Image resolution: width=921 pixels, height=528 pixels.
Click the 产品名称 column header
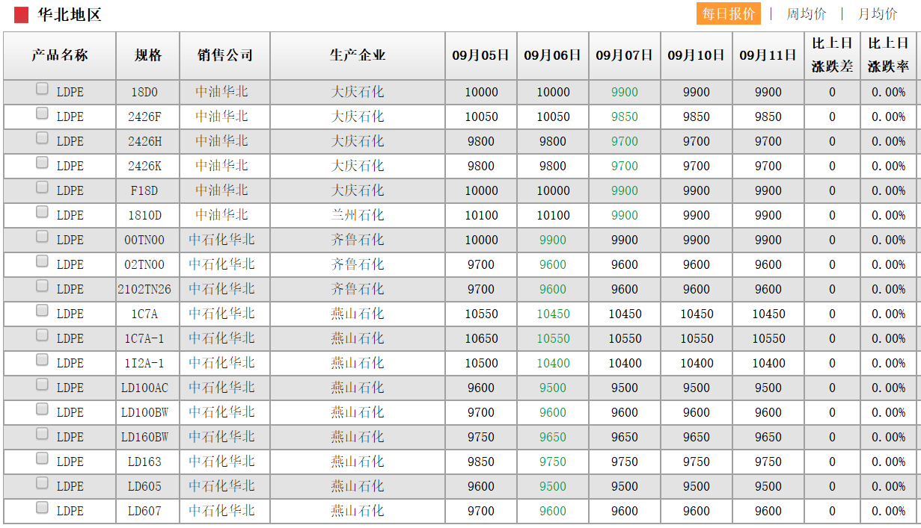60,55
